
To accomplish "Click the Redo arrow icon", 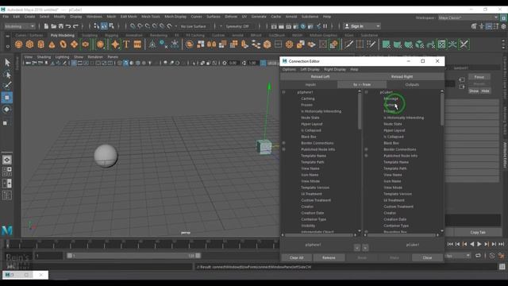I will click(x=76, y=26).
